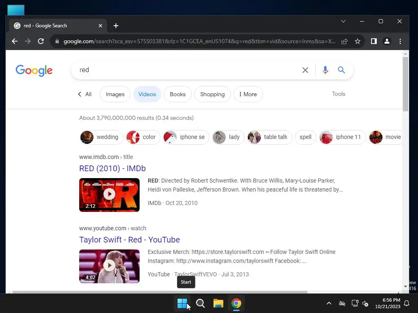The height and width of the screenshot is (313, 418).
Task: Open Chrome profile avatar menu
Action: (387, 41)
